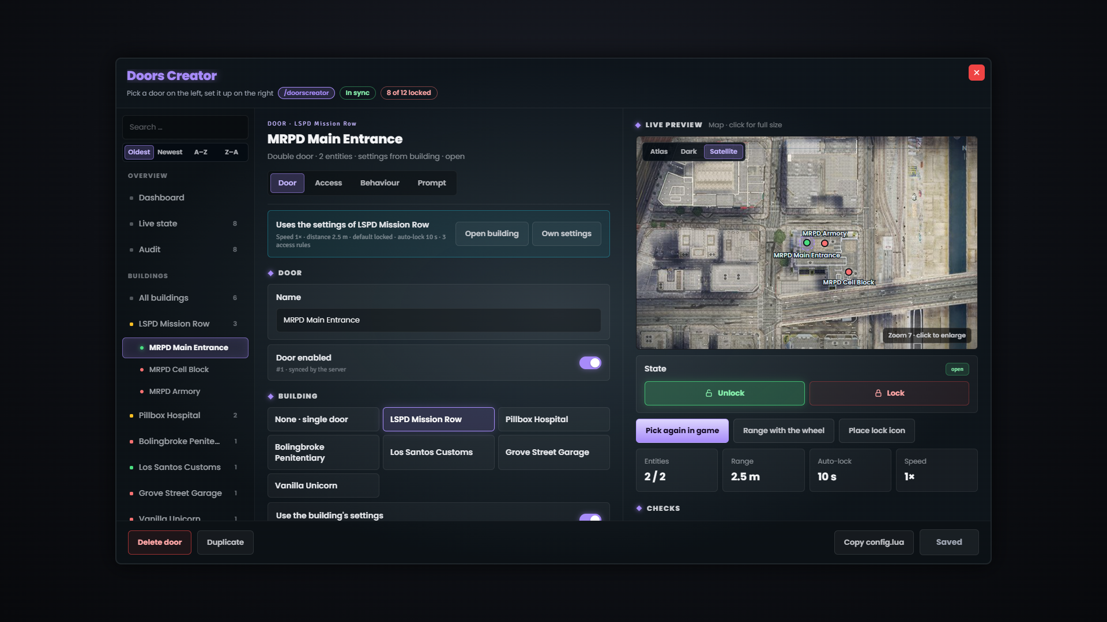Open the Door tab
This screenshot has height=622, width=1107.
coord(287,183)
